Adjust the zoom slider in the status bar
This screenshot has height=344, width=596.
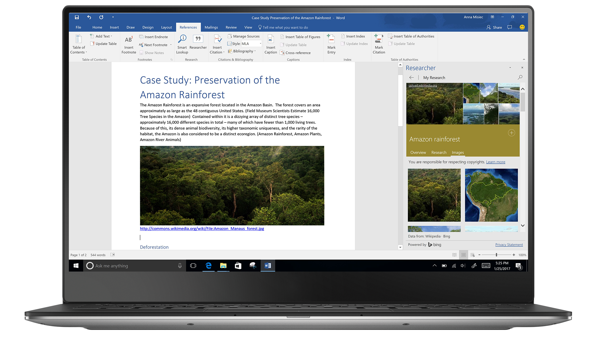pyautogui.click(x=496, y=255)
